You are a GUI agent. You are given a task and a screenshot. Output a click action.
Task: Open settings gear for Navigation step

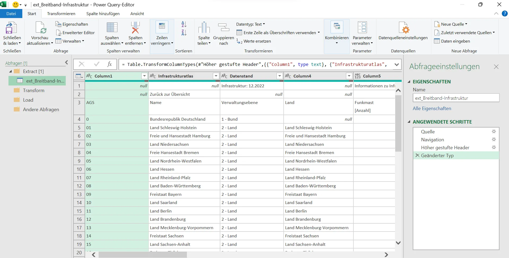(494, 139)
